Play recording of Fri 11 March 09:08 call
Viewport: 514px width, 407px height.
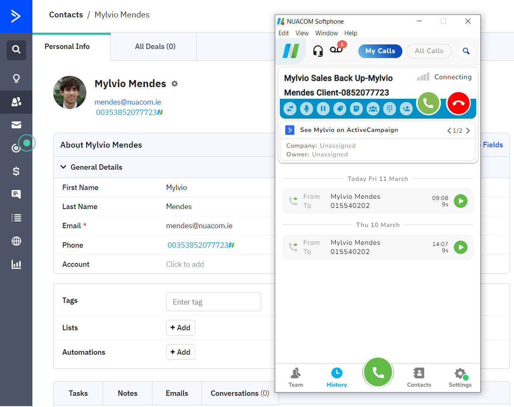460,201
